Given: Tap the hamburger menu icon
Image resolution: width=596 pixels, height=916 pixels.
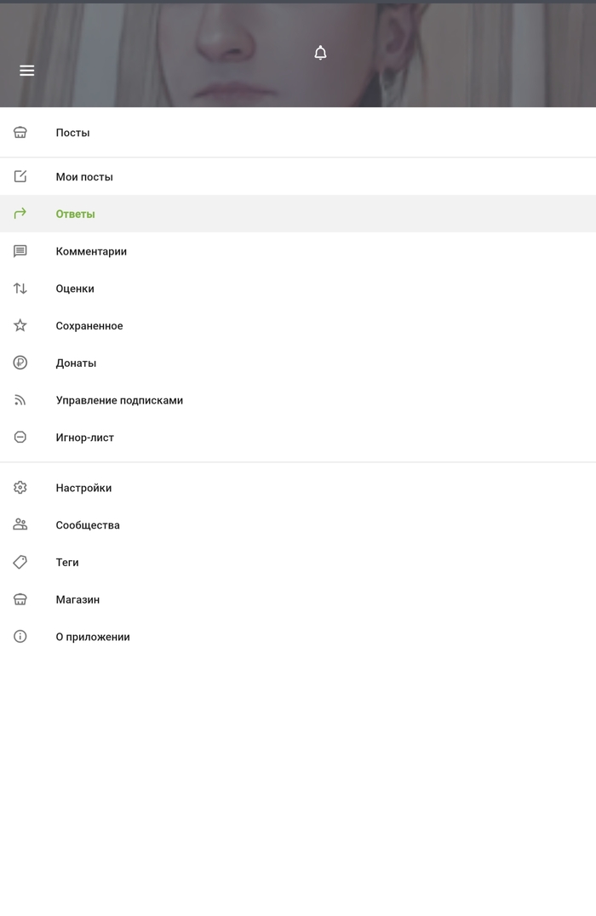Looking at the screenshot, I should 27,71.
